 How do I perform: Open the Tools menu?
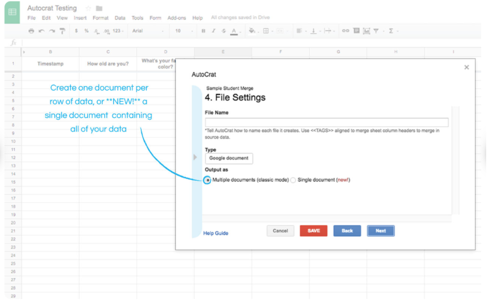click(137, 18)
